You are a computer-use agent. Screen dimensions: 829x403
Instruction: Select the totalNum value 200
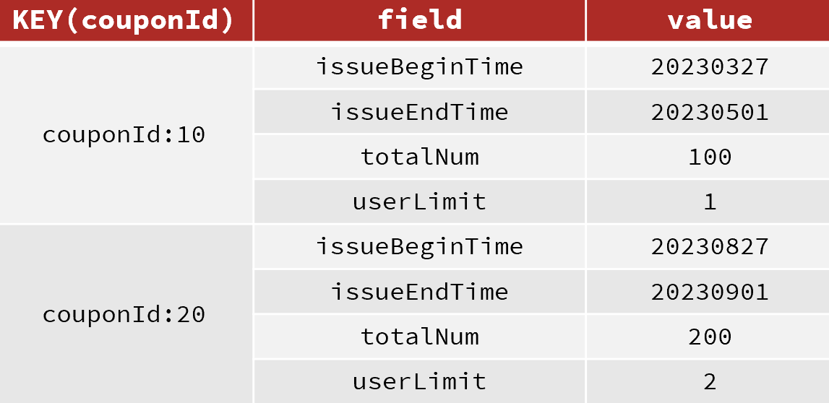click(x=710, y=337)
